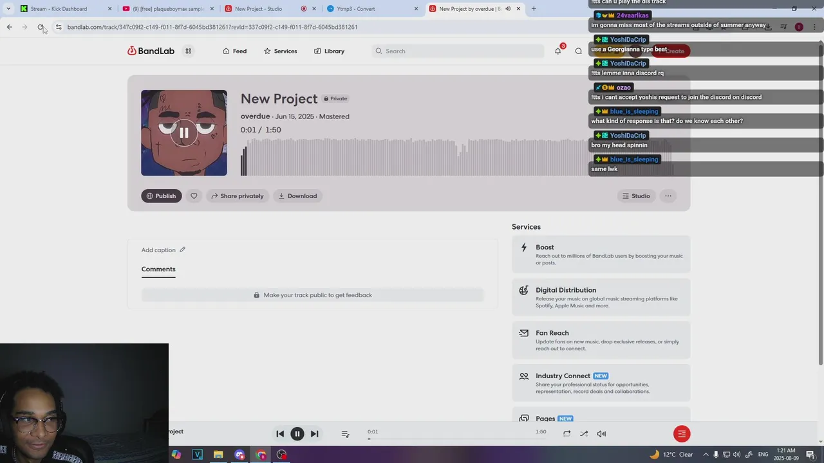Skip to the previous track
The height and width of the screenshot is (463, 824).
tap(280, 434)
